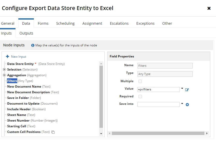Click the Name field containing Filters
The image size is (216, 152).
coord(165,66)
